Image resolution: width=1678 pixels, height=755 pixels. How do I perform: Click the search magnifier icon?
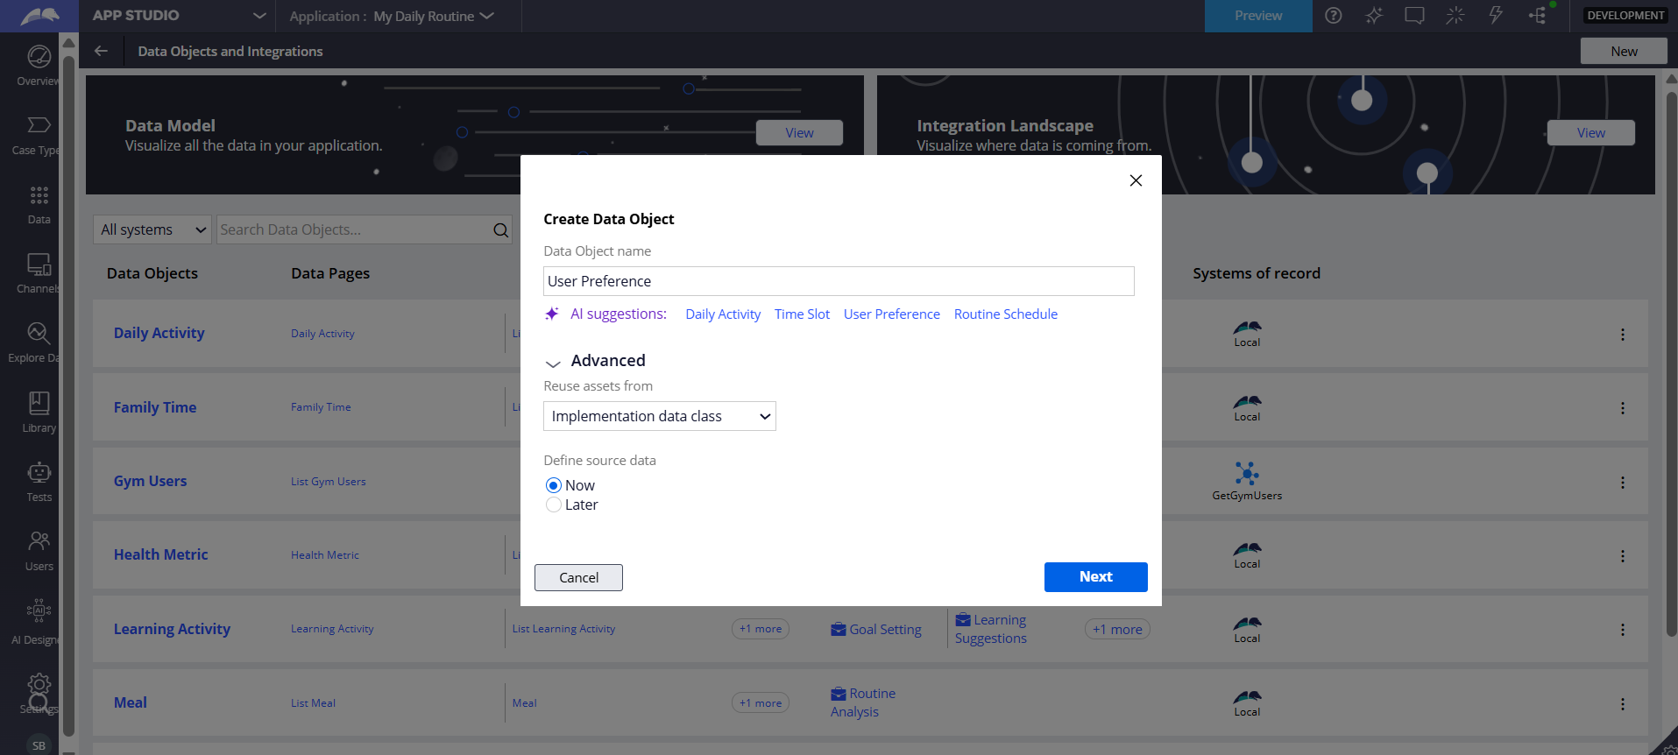click(500, 230)
